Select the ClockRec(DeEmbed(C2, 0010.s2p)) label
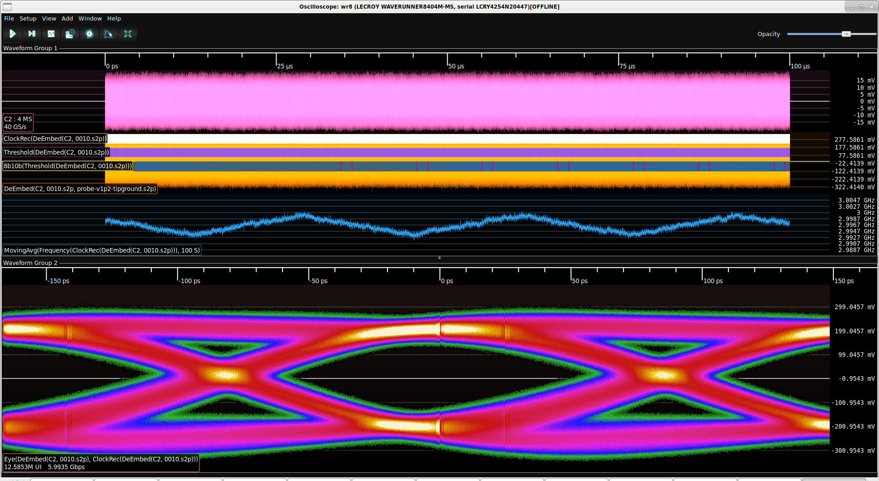The width and height of the screenshot is (879, 481). (x=55, y=139)
